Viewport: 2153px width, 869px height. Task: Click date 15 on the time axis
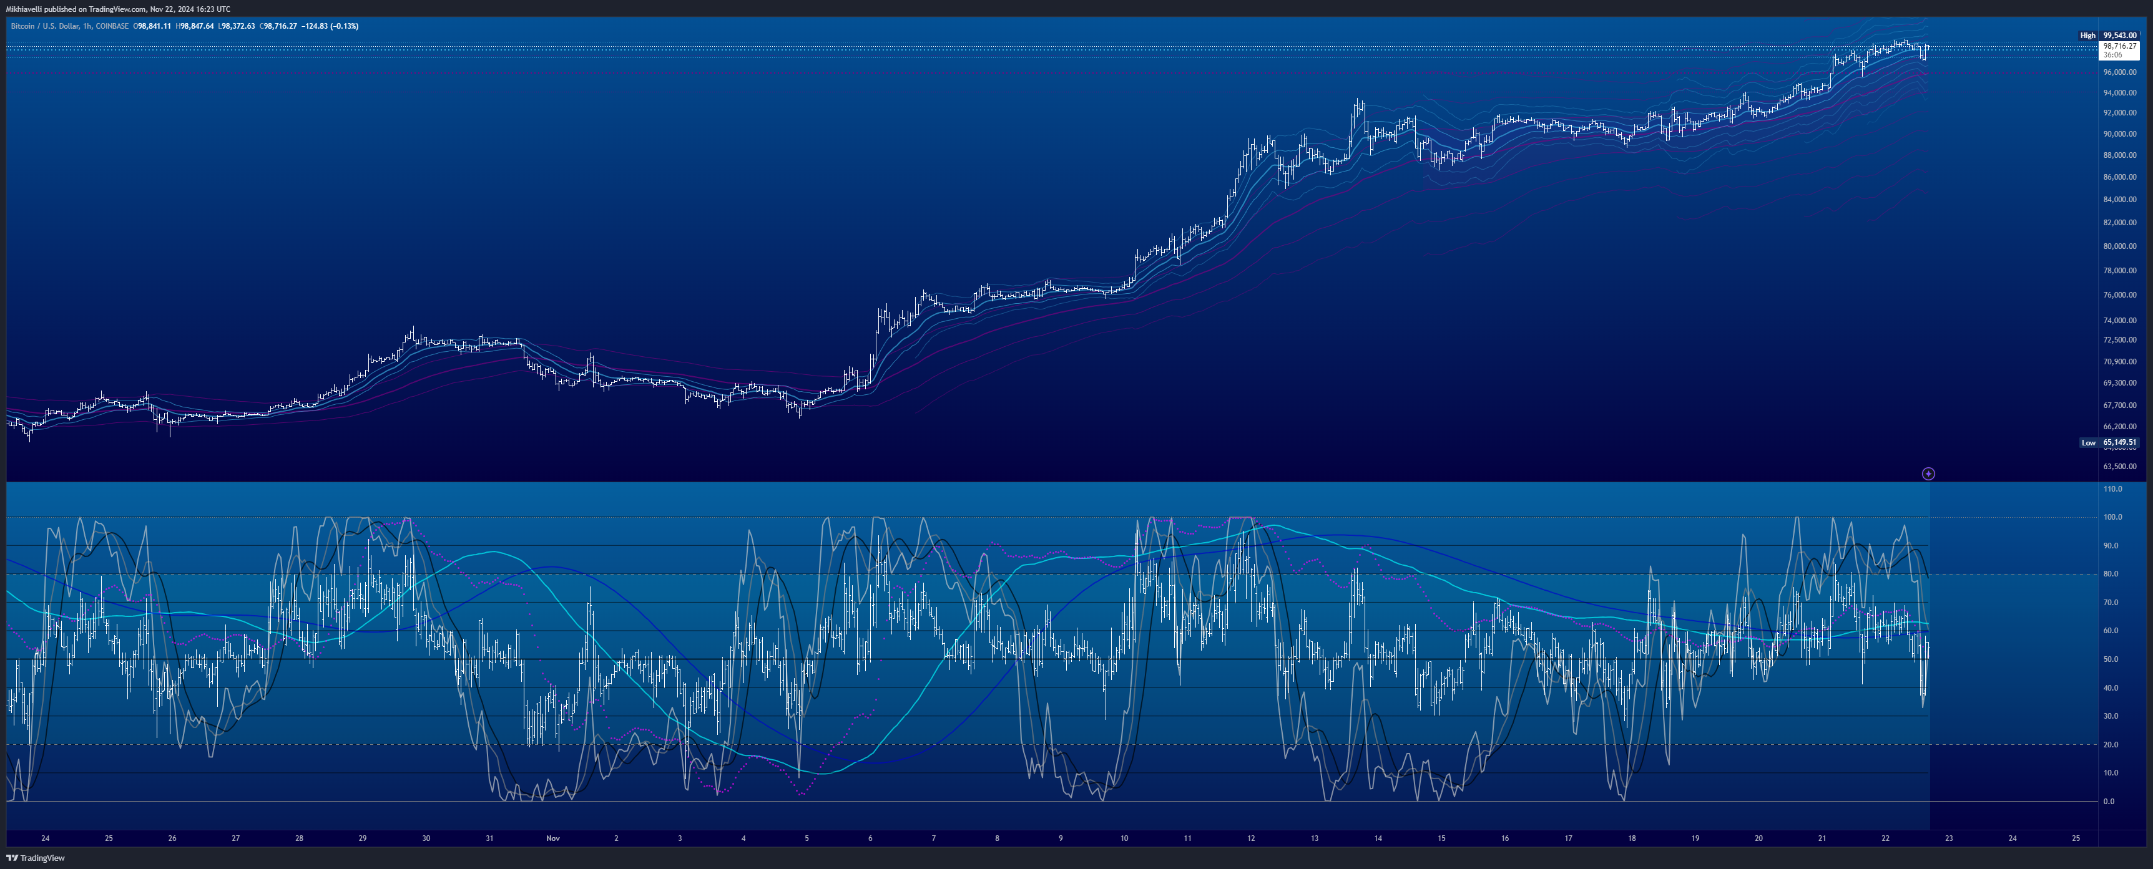click(x=1442, y=838)
